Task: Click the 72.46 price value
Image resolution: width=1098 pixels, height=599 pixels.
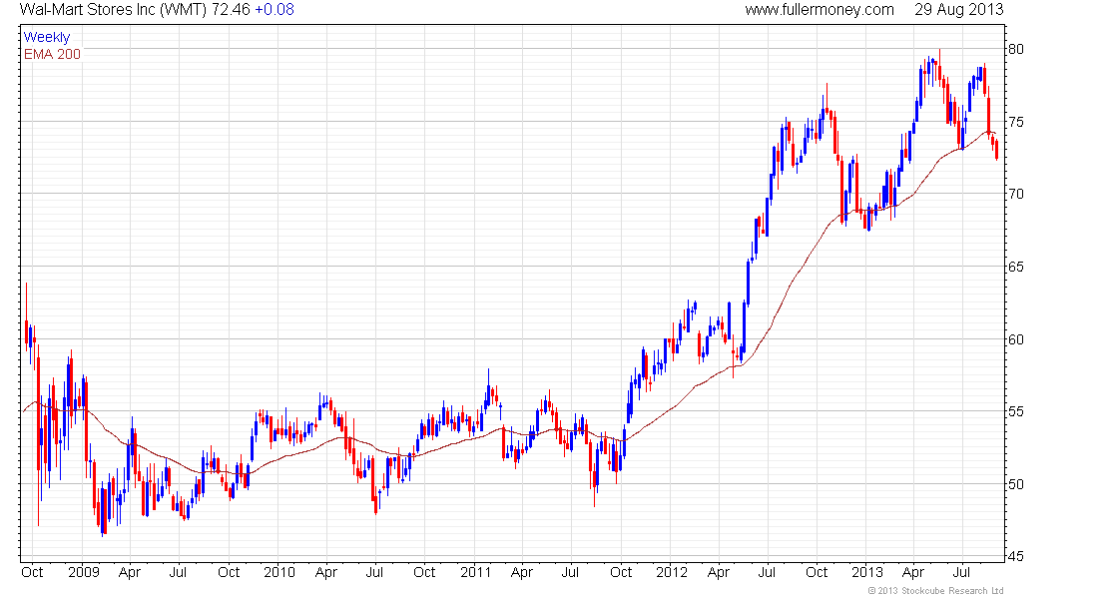Action: tap(231, 10)
